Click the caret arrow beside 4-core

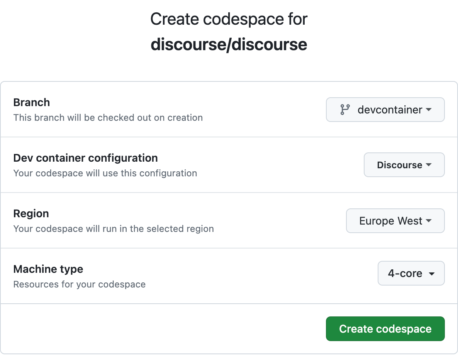pyautogui.click(x=432, y=274)
